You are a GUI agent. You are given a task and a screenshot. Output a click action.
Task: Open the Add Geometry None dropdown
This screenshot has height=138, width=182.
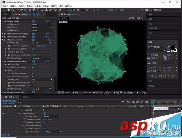[41, 24]
